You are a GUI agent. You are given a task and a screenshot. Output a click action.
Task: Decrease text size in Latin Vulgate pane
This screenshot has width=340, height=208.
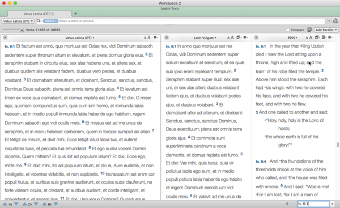pyautogui.click(x=228, y=38)
